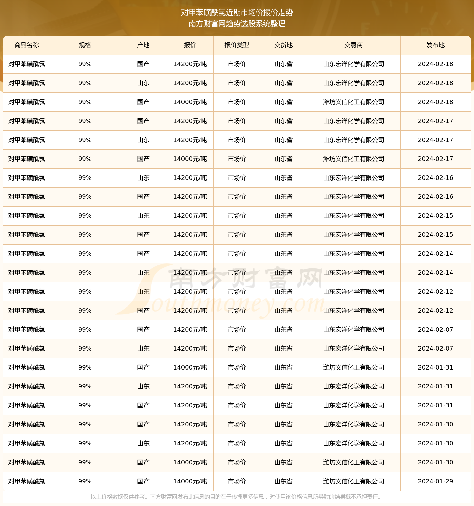This screenshot has width=474, height=506.
Task: Click 2024-02-07 date in the 国产 origin row
Action: click(435, 330)
